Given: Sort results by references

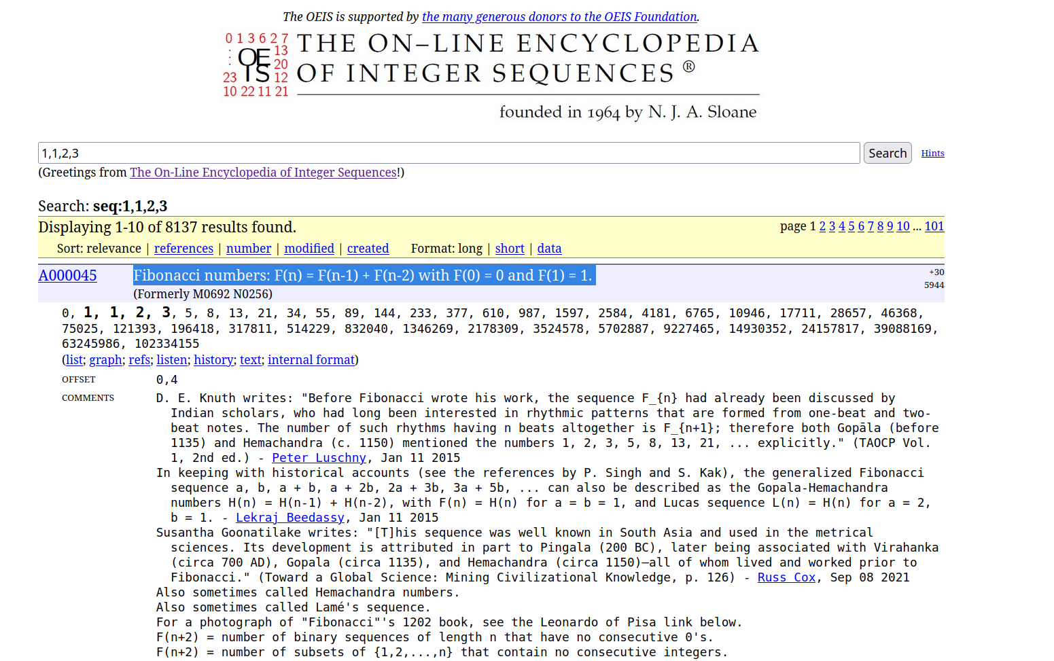Looking at the screenshot, I should click(x=183, y=249).
